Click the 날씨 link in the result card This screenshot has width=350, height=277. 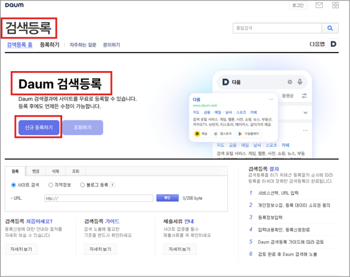click(x=228, y=112)
